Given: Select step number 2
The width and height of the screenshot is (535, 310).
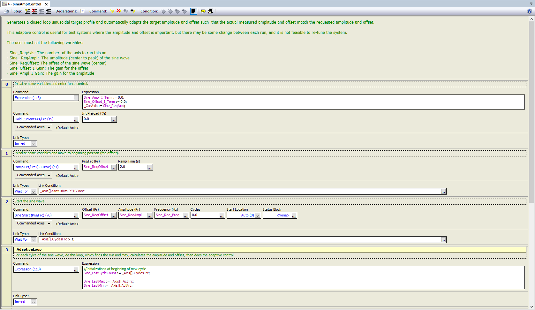Looking at the screenshot, I should coord(7,202).
